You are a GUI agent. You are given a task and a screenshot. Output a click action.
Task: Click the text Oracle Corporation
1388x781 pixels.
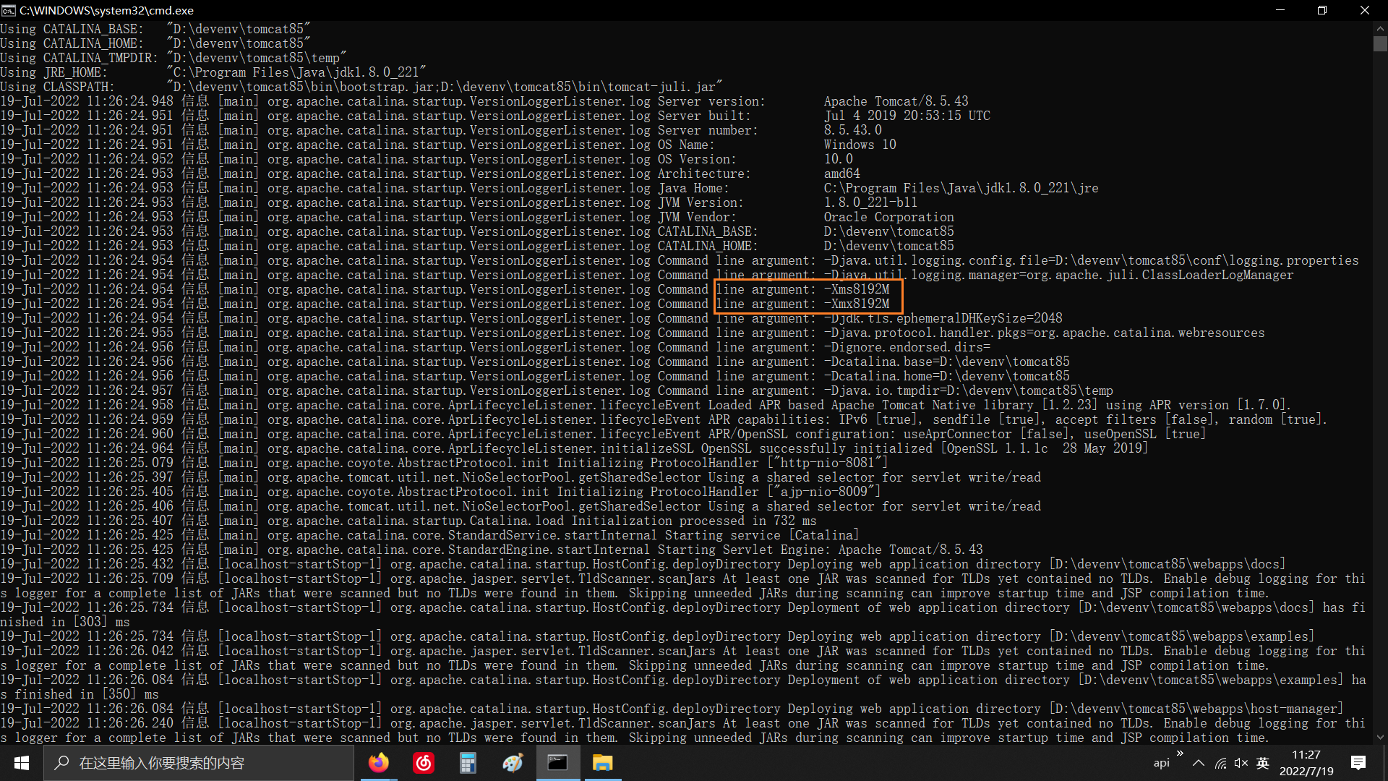pos(889,217)
